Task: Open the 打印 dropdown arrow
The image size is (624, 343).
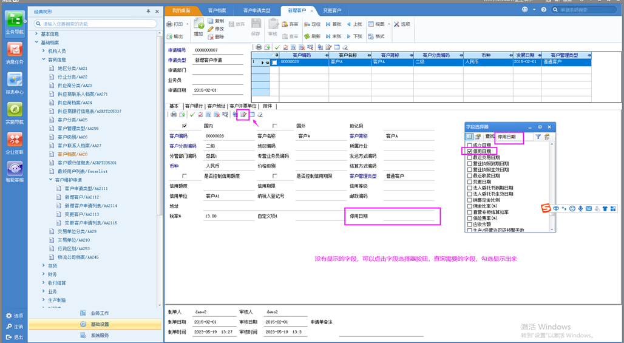Action: click(x=188, y=24)
